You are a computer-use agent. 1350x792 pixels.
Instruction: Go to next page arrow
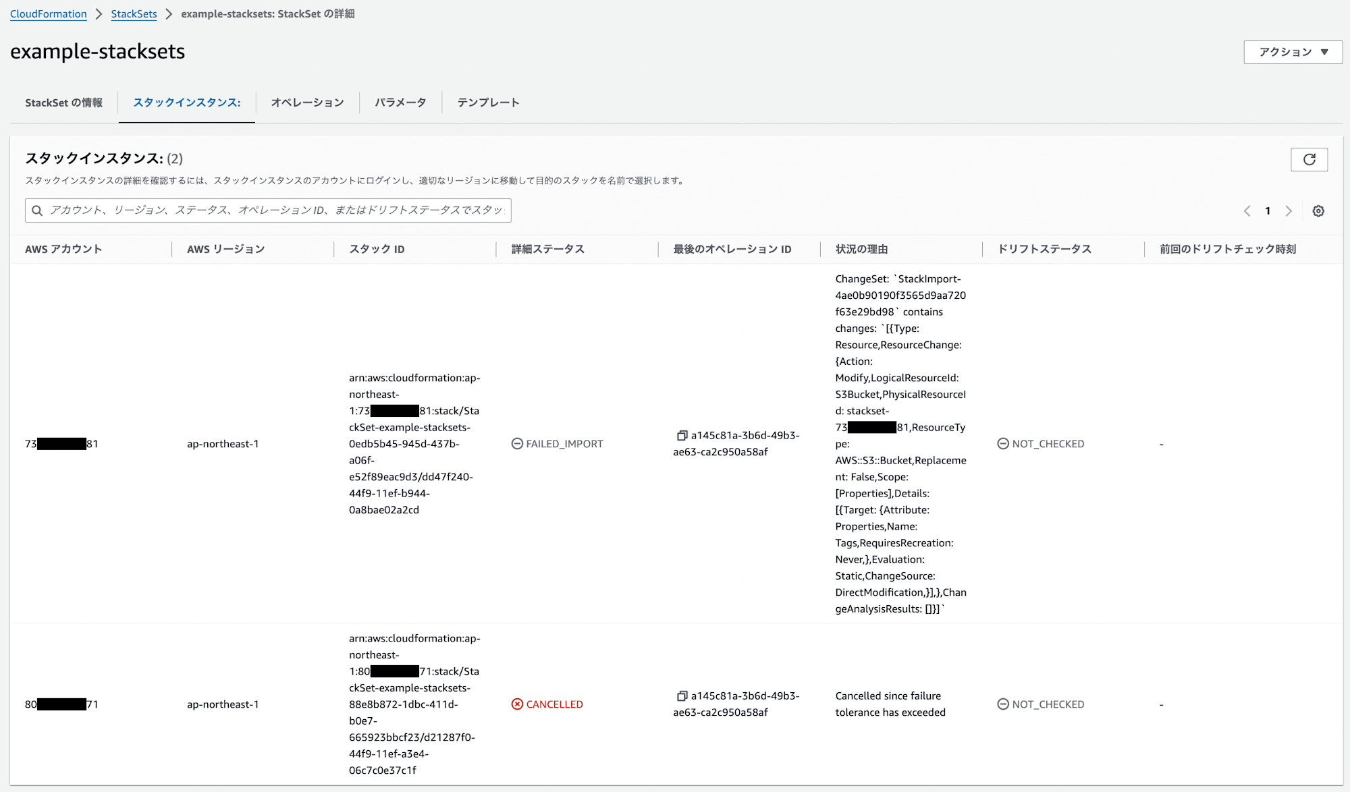click(1289, 211)
